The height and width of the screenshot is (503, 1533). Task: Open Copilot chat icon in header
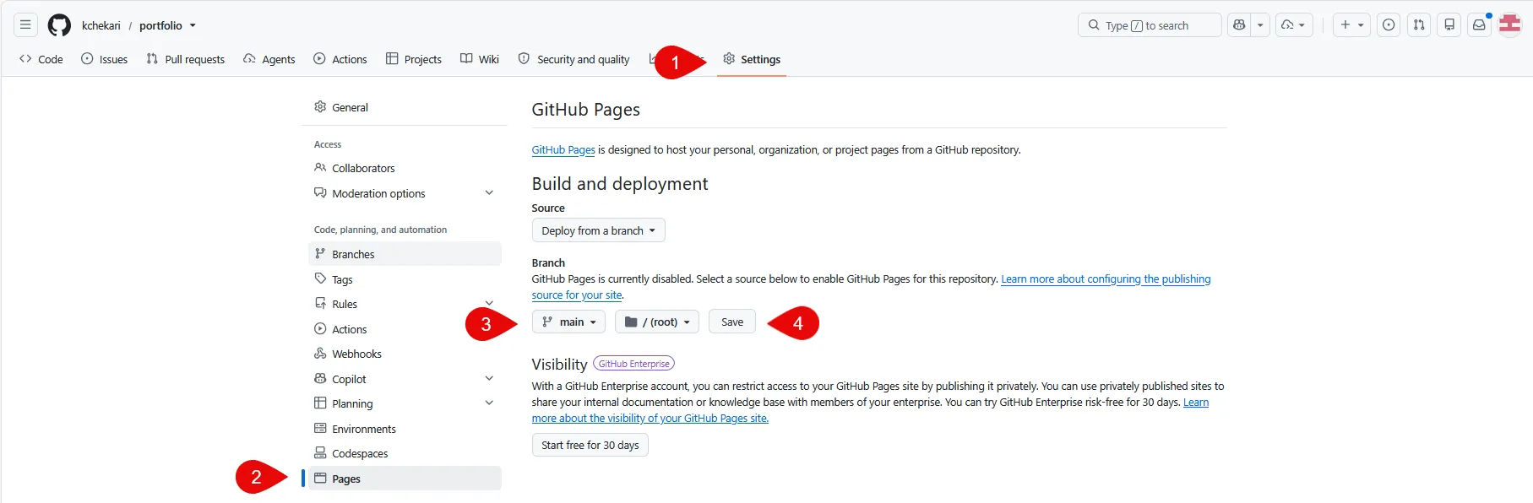pyautogui.click(x=1239, y=25)
